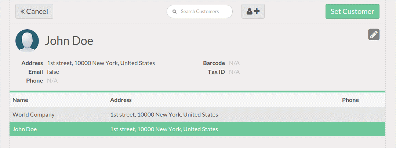This screenshot has height=148, width=396.
Task: Confirm with the Set Customer button
Action: pos(352,11)
